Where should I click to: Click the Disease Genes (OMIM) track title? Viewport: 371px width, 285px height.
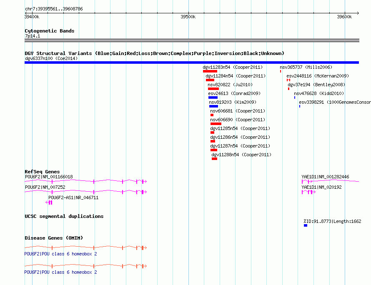54,238
